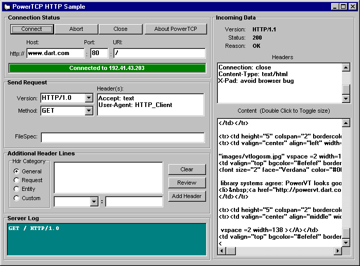Click the Review button
The height and width of the screenshot is (266, 360).
click(x=187, y=183)
